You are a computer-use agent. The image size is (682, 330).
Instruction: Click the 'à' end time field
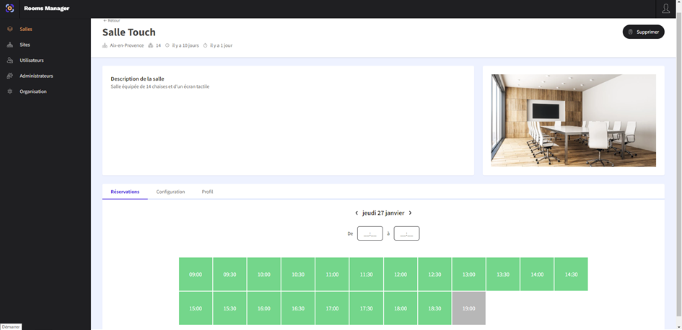[406, 233]
